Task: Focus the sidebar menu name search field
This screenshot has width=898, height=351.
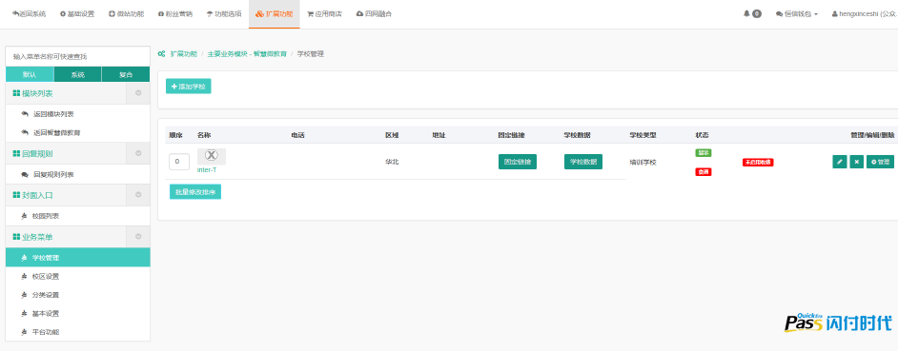Action: [77, 56]
